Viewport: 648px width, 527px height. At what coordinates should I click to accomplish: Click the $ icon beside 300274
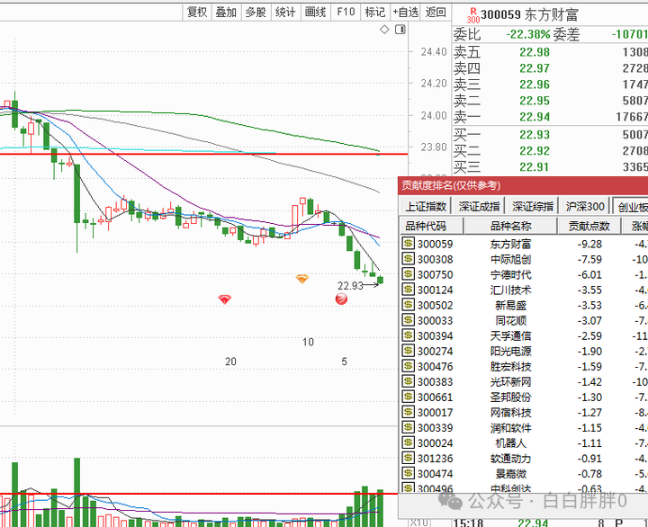pyautogui.click(x=408, y=350)
